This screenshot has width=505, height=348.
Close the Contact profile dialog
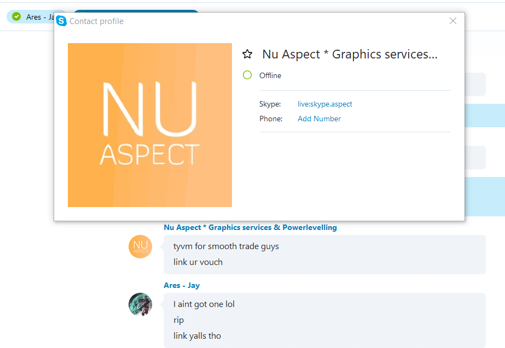(453, 21)
